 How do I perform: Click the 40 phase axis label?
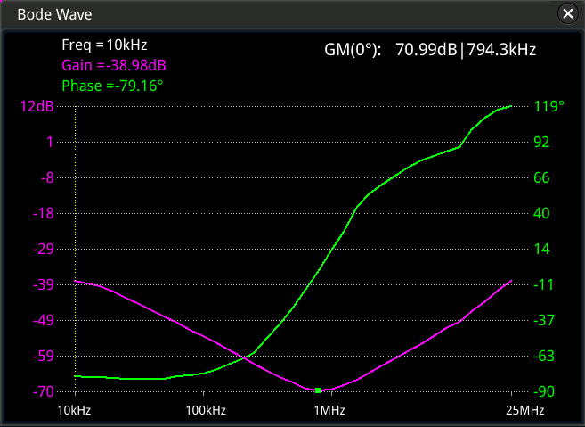click(541, 213)
